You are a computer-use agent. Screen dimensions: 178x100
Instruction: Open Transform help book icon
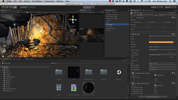pos(172,18)
